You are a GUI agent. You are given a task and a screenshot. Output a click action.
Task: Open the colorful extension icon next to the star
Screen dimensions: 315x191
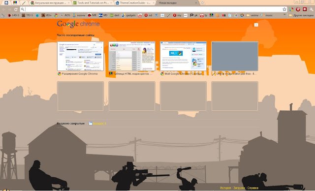coord(291,9)
